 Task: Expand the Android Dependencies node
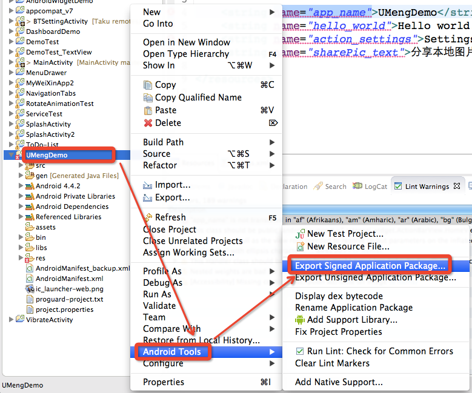[x=21, y=206]
